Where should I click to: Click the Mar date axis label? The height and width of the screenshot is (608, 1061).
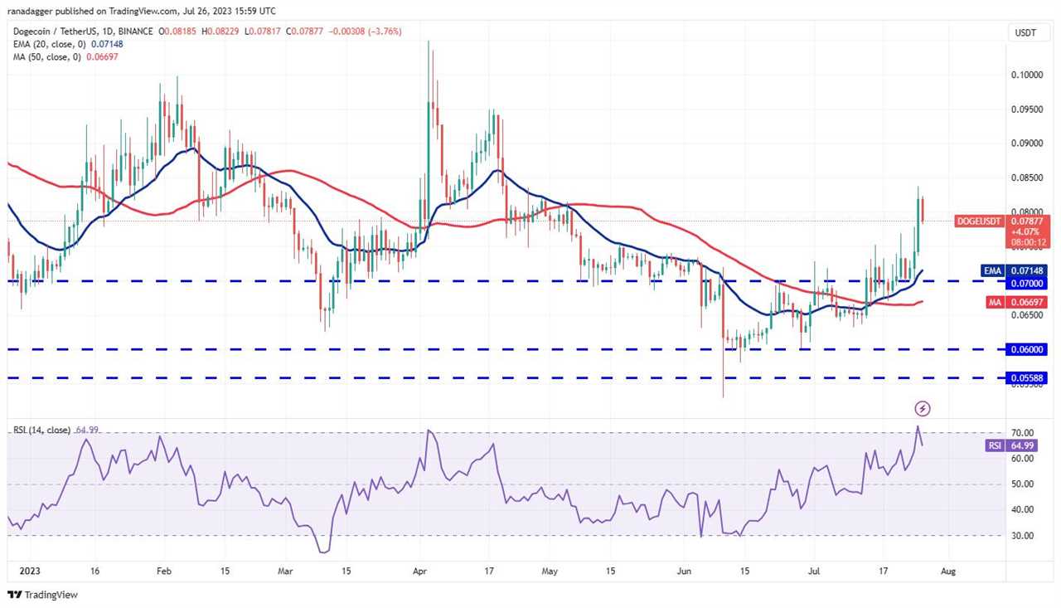tap(286, 572)
